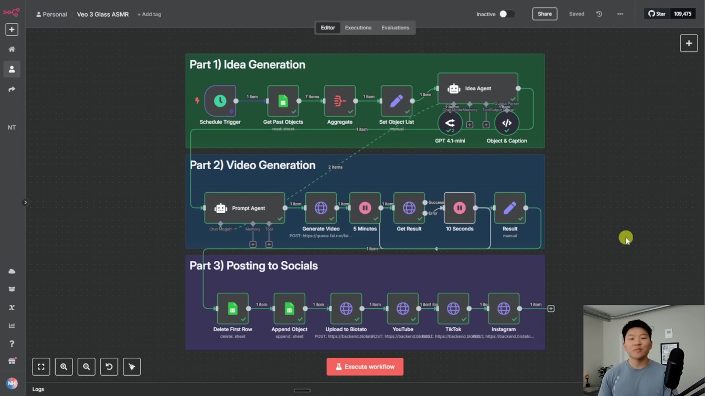Reset the canvas zoom
705x396 pixels.
109,367
